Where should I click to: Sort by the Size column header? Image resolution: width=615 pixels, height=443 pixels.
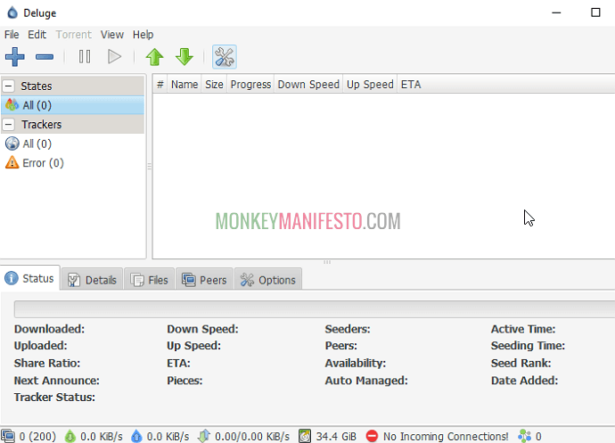[214, 85]
